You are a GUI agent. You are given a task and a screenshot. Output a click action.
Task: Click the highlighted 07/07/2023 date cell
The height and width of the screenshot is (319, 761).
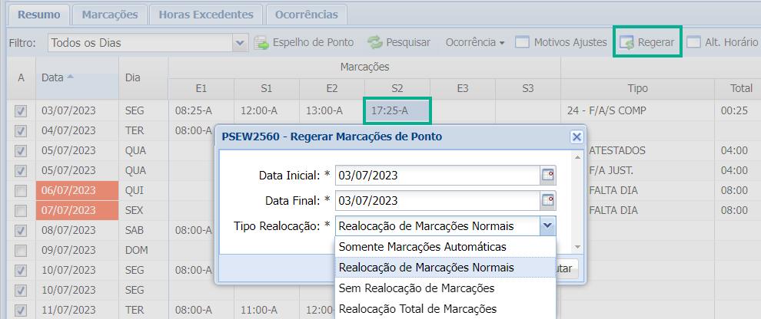[77, 211]
